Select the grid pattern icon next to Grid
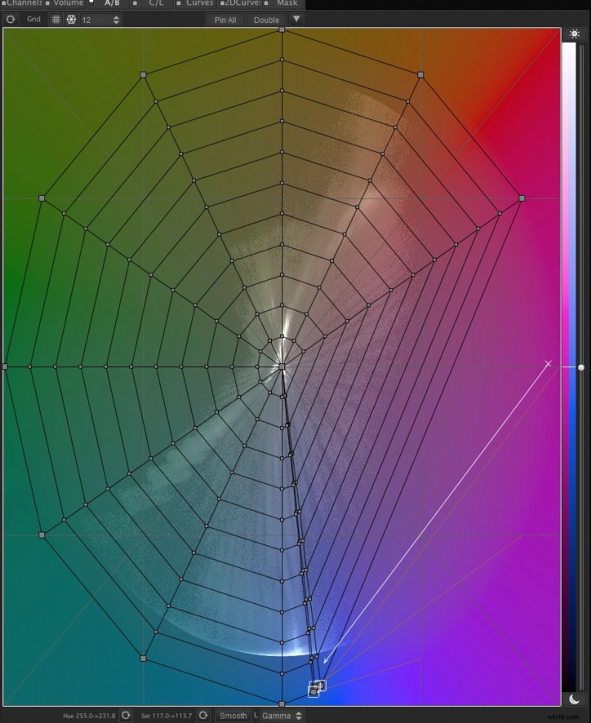 [57, 19]
